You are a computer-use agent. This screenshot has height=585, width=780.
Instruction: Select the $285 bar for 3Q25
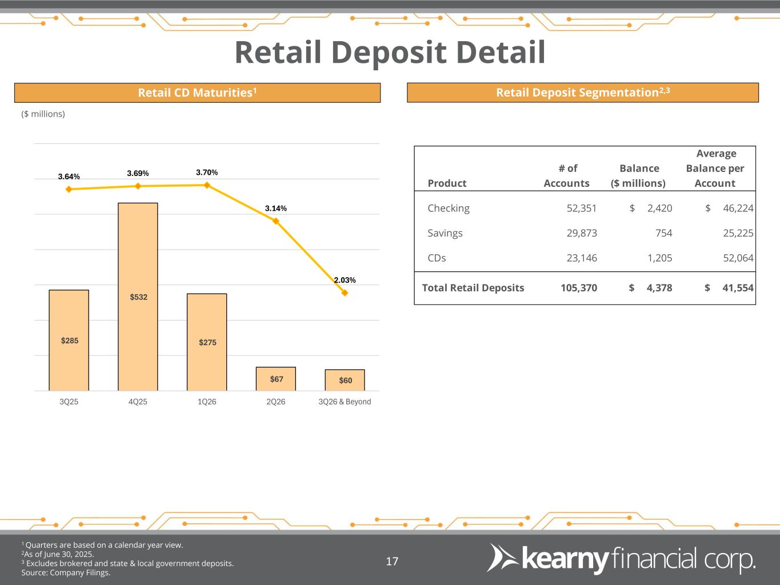click(69, 340)
